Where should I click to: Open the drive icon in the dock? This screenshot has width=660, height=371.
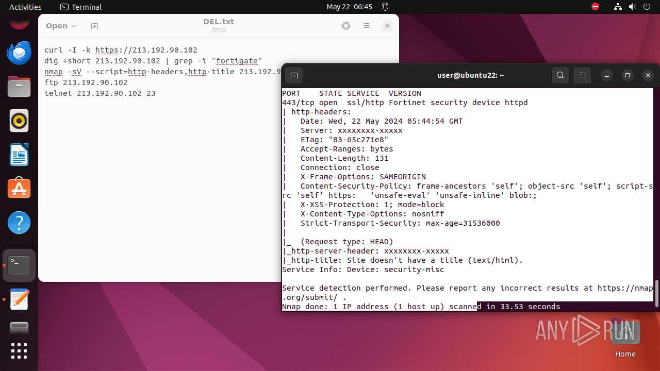[x=19, y=328]
